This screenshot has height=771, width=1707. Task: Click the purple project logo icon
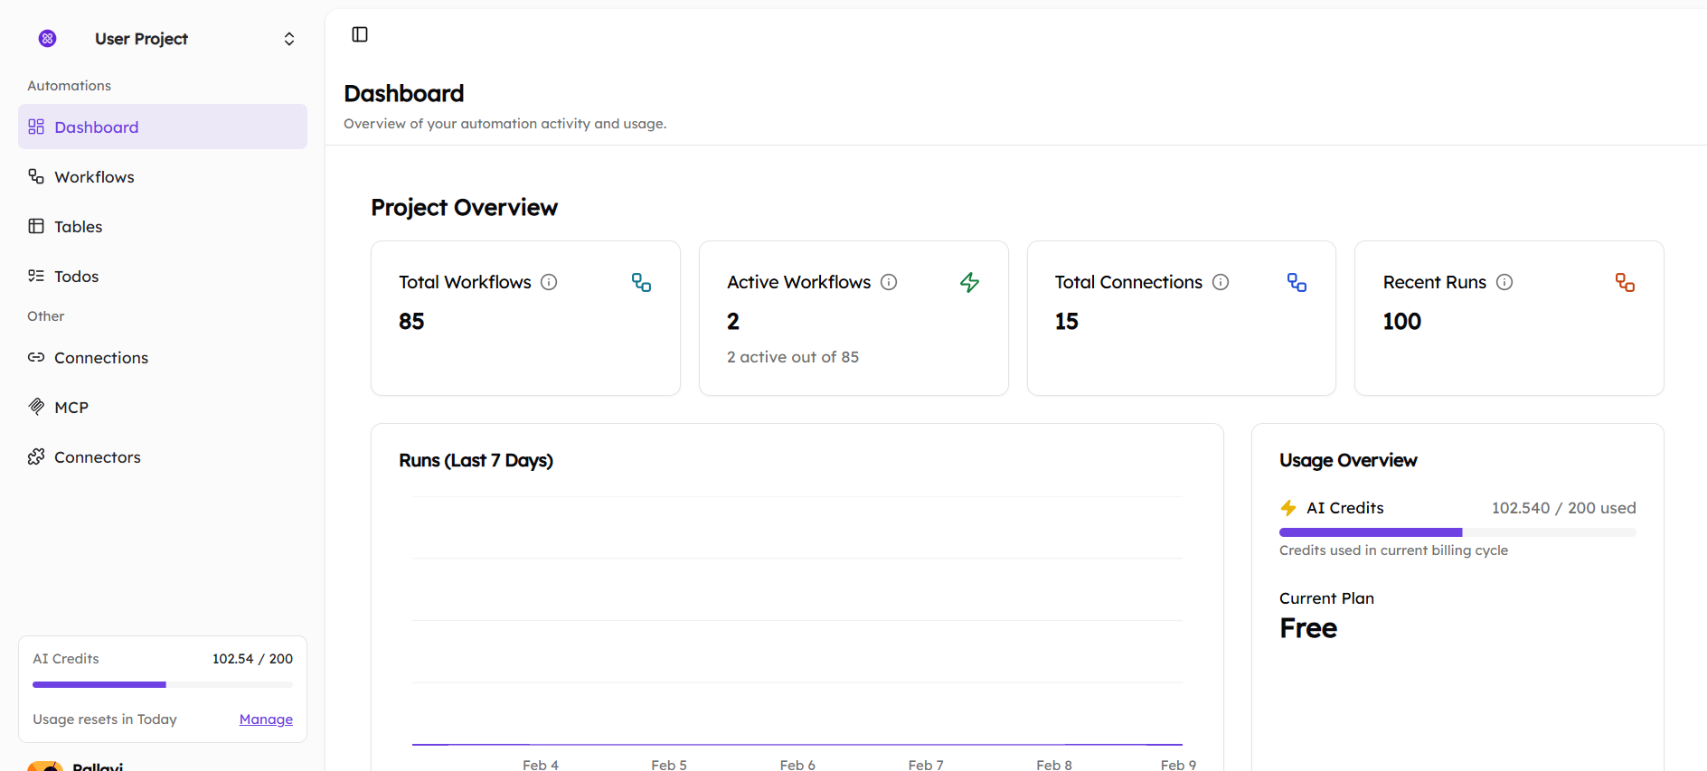tap(48, 38)
